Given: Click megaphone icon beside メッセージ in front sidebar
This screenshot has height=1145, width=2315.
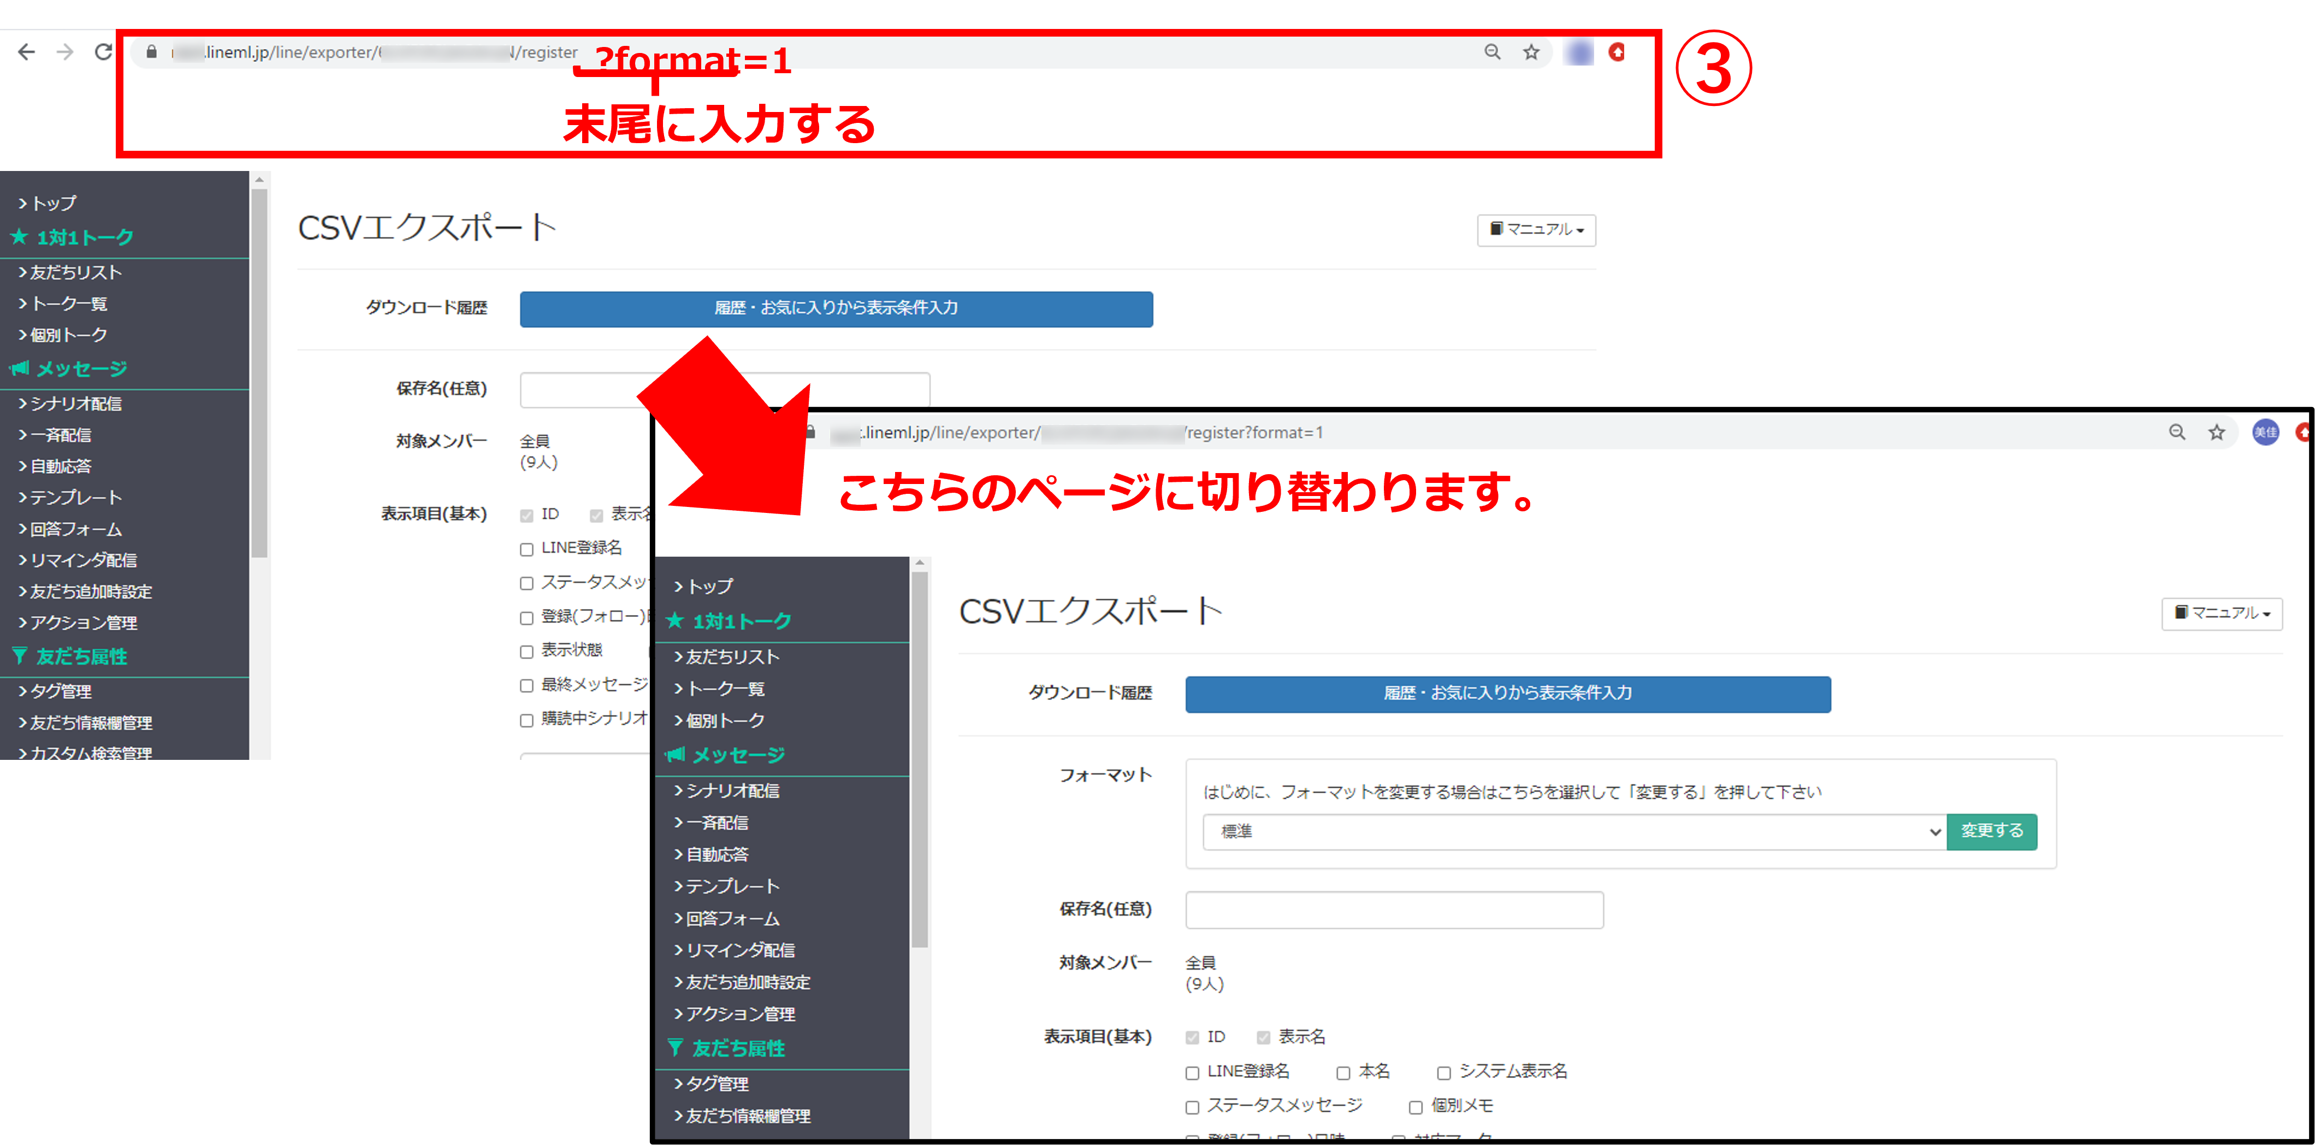Looking at the screenshot, I should coord(675,755).
